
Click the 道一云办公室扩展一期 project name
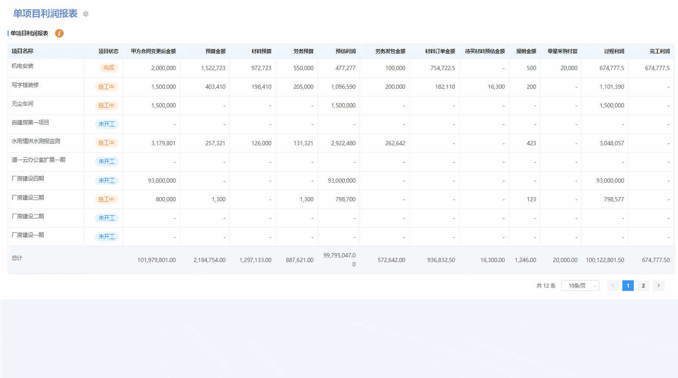[38, 160]
